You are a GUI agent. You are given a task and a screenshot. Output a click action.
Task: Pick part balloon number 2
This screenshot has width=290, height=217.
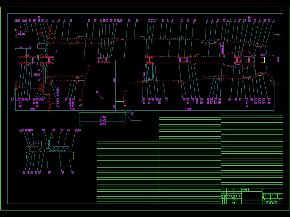coord(260,20)
